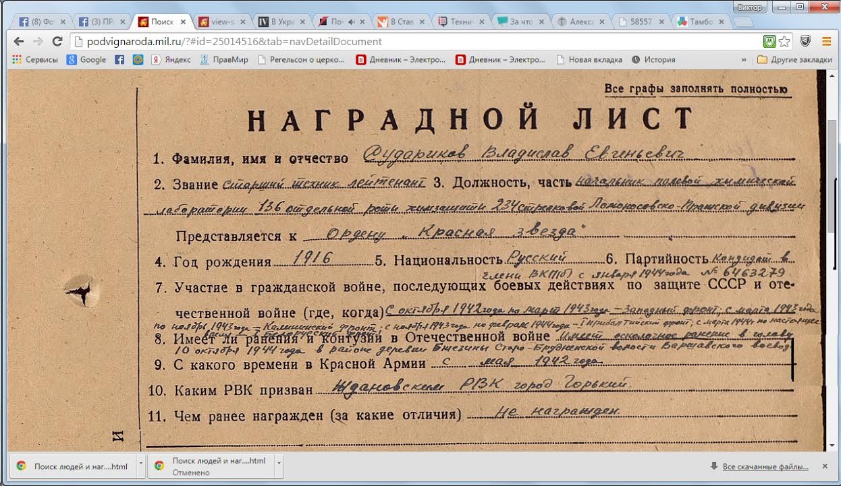Show hidden bookmarks via overflow chevron
The height and width of the screenshot is (486, 841).
[744, 59]
